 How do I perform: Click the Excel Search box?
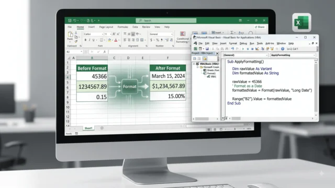pos(166,21)
